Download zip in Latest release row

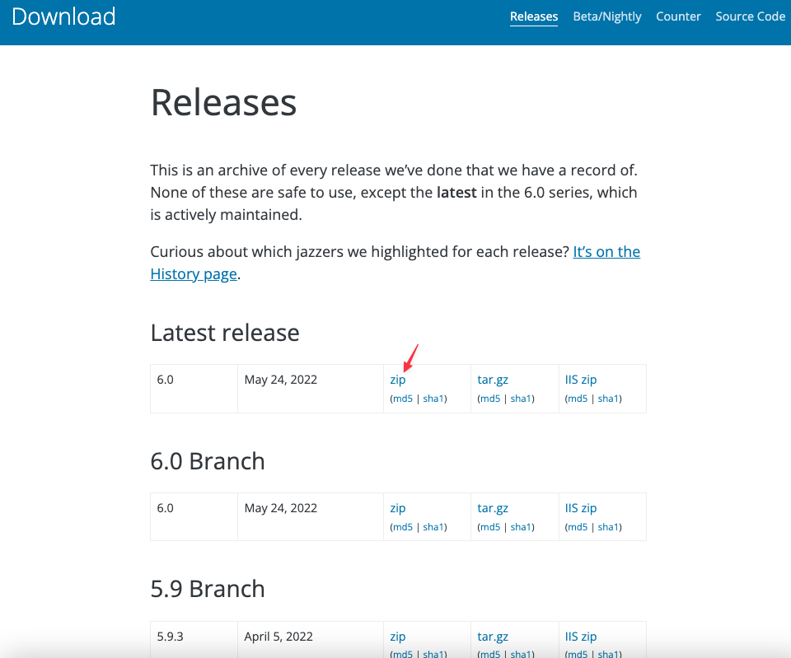point(397,380)
